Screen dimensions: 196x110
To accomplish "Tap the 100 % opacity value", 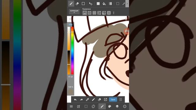I will pos(71,87).
